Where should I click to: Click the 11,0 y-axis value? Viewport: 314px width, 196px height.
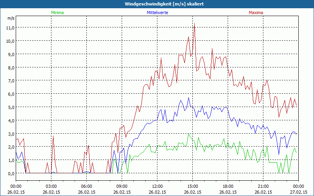tap(10, 27)
